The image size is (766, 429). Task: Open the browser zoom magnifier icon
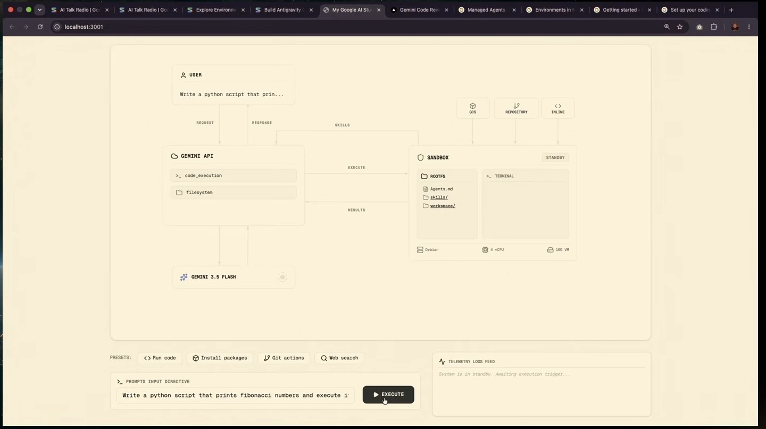click(667, 27)
